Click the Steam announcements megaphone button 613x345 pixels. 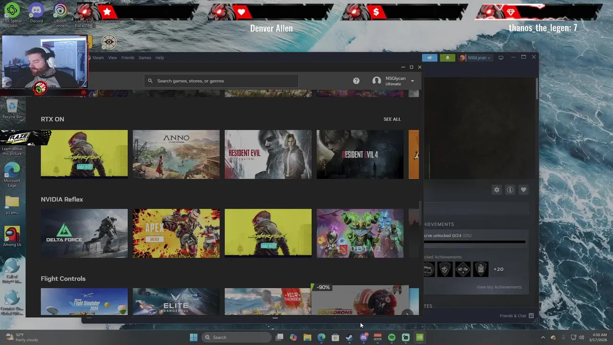[430, 57]
